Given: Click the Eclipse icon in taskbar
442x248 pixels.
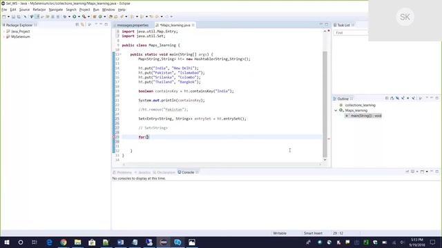Looking at the screenshot, I should 164,242.
